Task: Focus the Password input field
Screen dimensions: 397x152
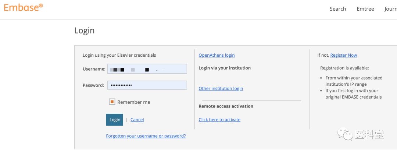Action: 147,85
